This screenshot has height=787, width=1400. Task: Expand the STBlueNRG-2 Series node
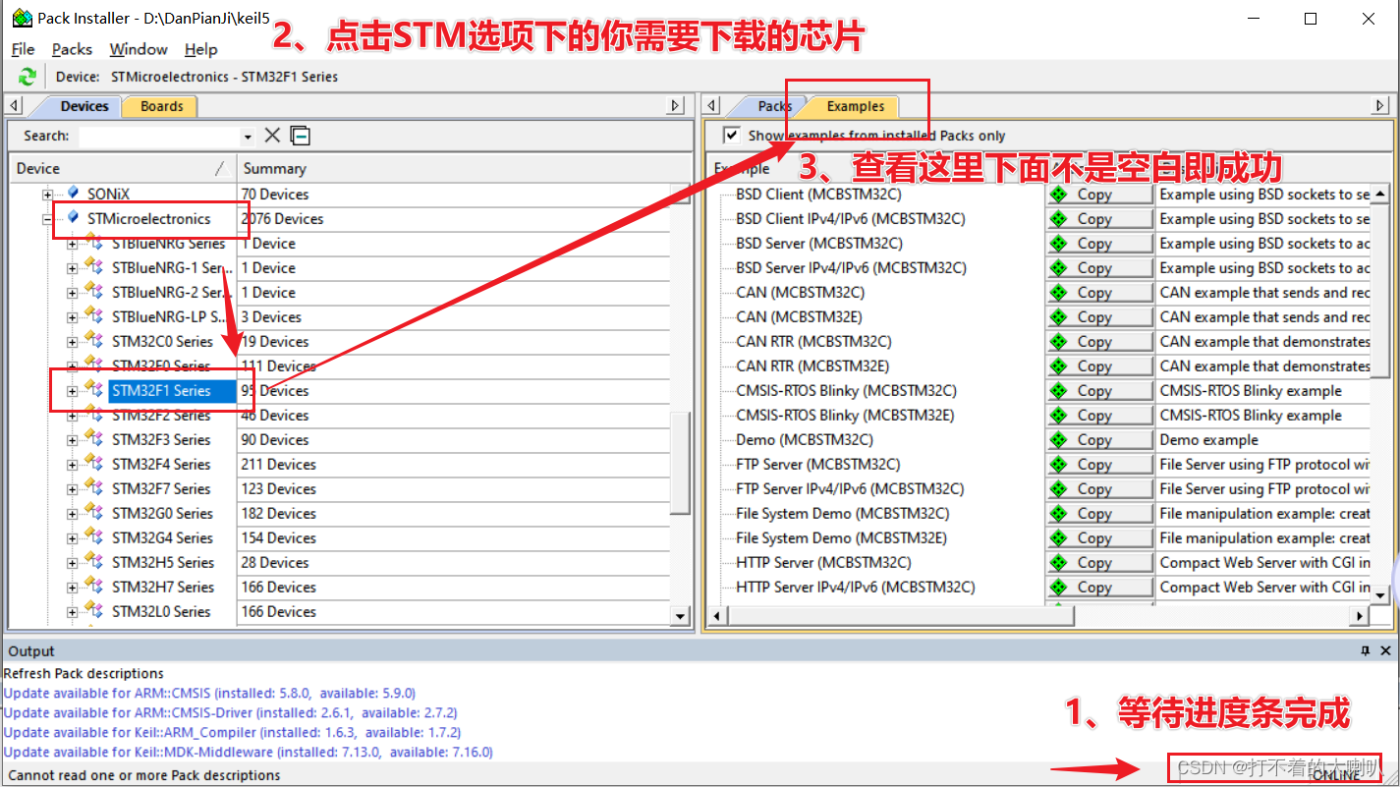(x=72, y=293)
